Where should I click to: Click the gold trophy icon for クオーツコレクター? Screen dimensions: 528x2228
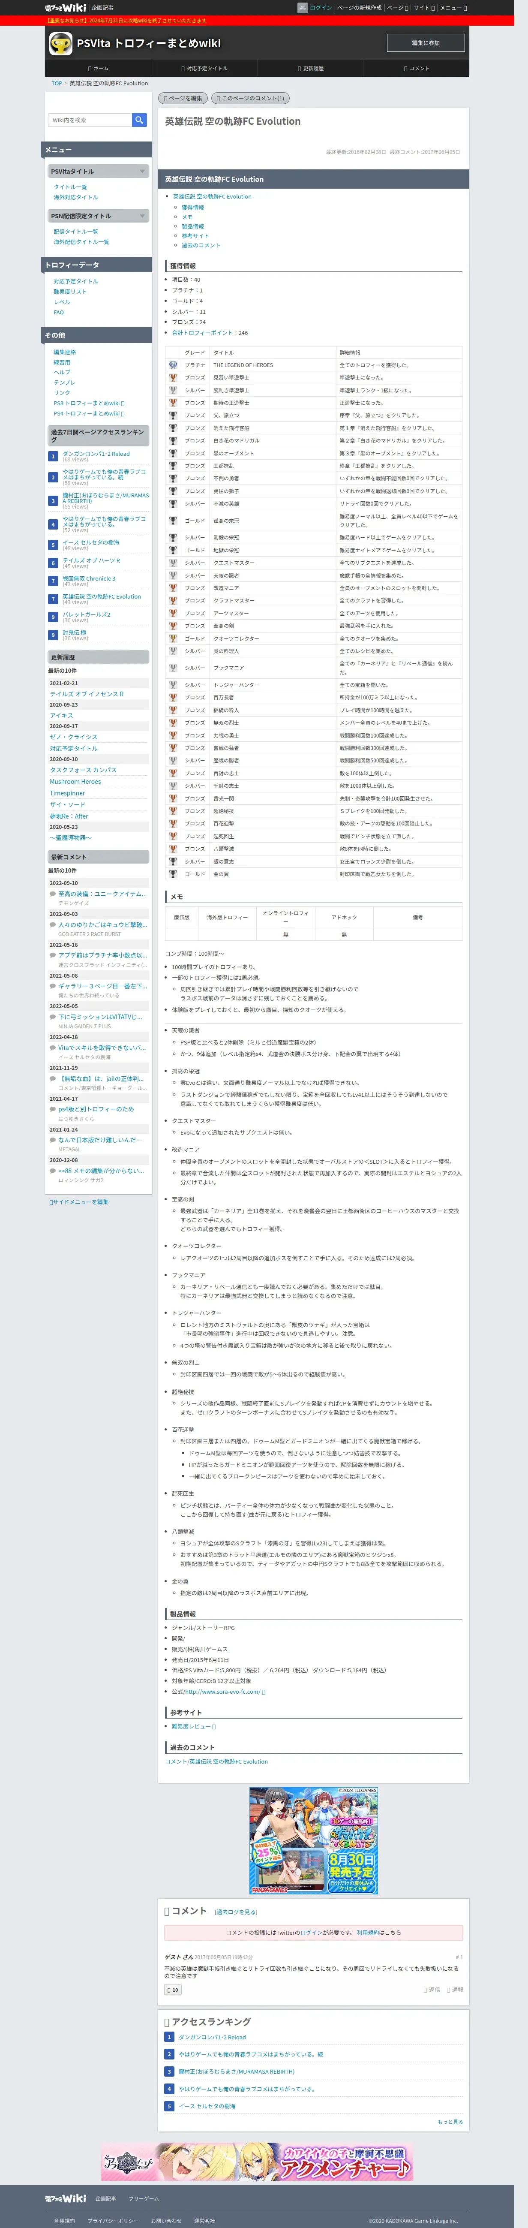(173, 638)
